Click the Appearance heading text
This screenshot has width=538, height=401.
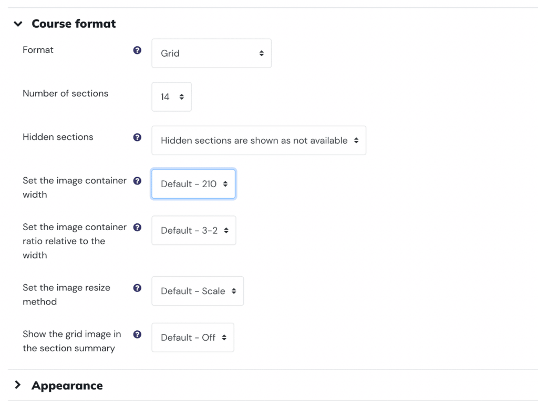[x=67, y=386]
